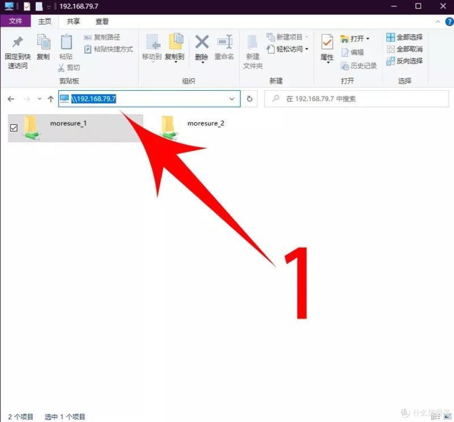This screenshot has height=422, width=454.
Task: Click the Delete (删除) X icon
Action: tap(202, 42)
